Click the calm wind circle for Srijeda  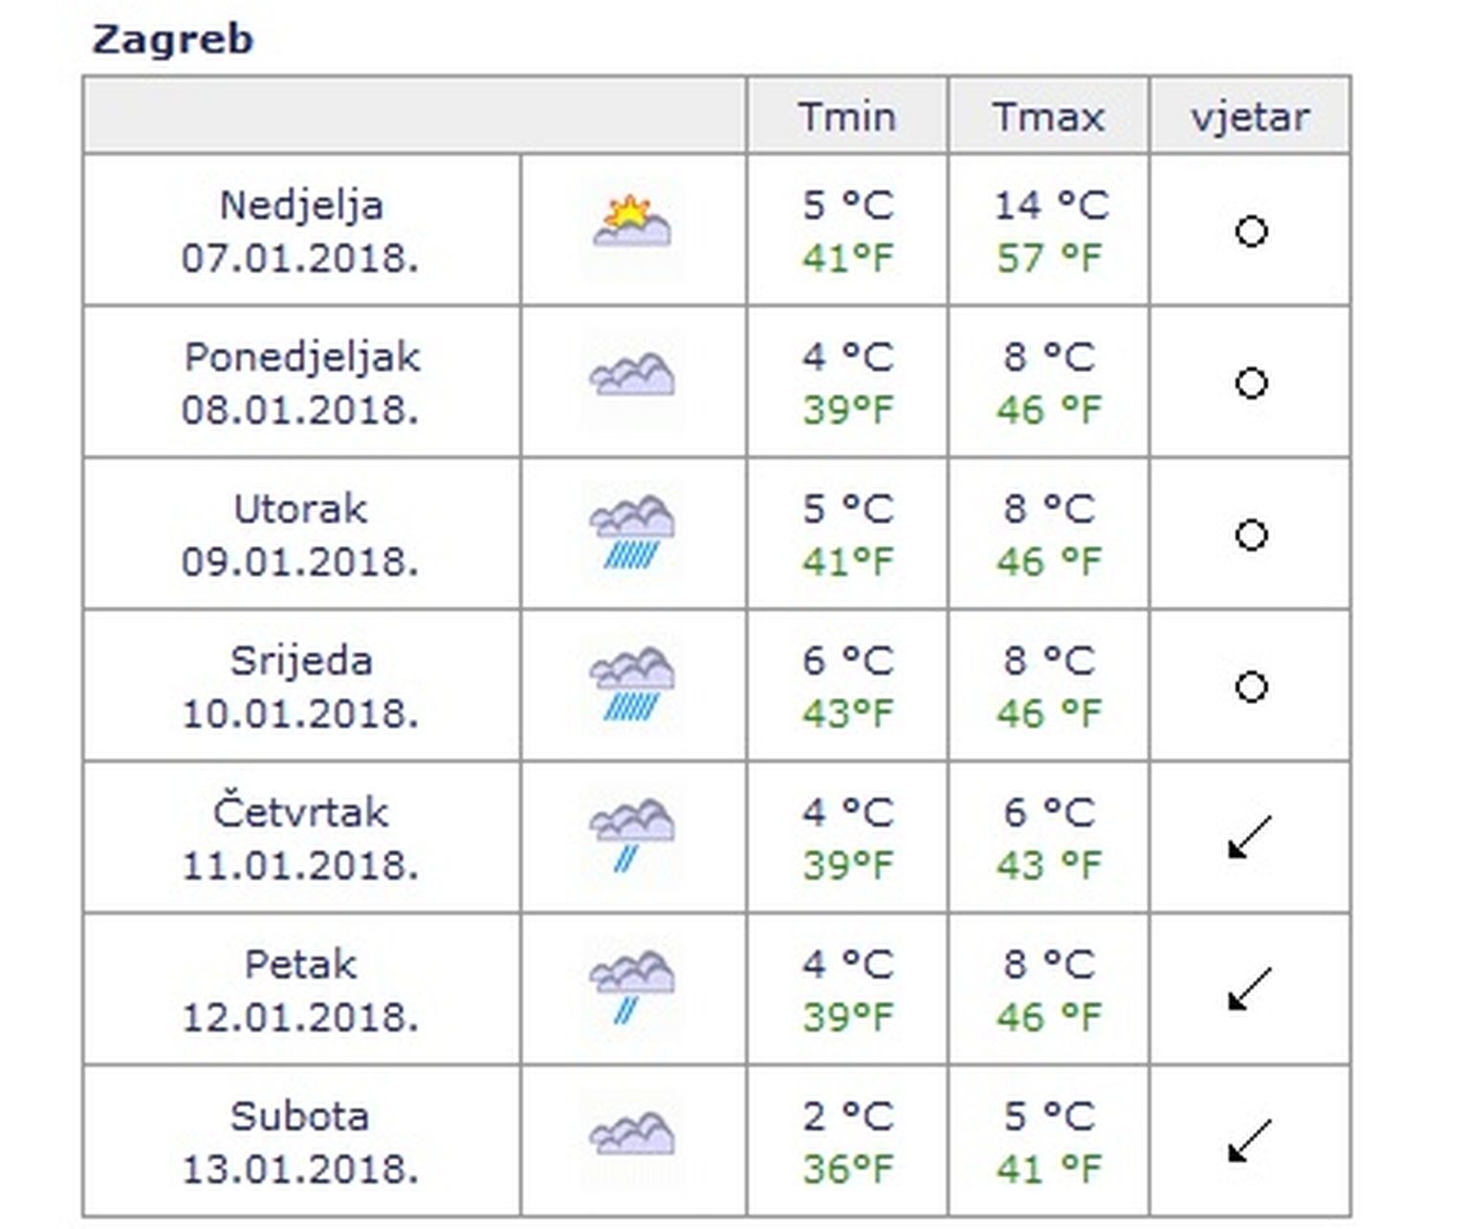pyautogui.click(x=1251, y=687)
